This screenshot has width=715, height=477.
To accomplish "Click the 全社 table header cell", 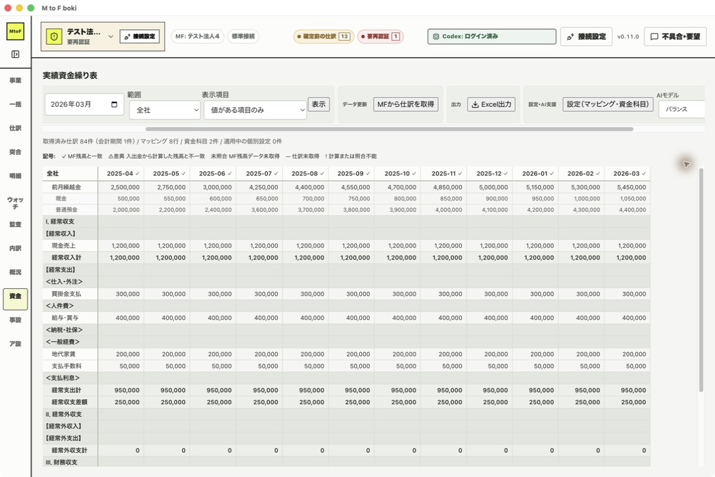I will (x=70, y=173).
